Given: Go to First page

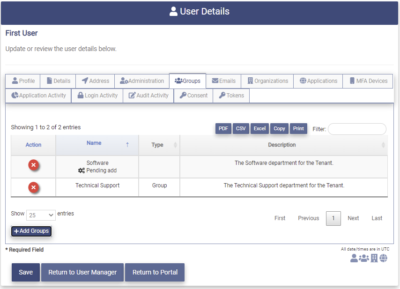Looking at the screenshot, I should 280,218.
